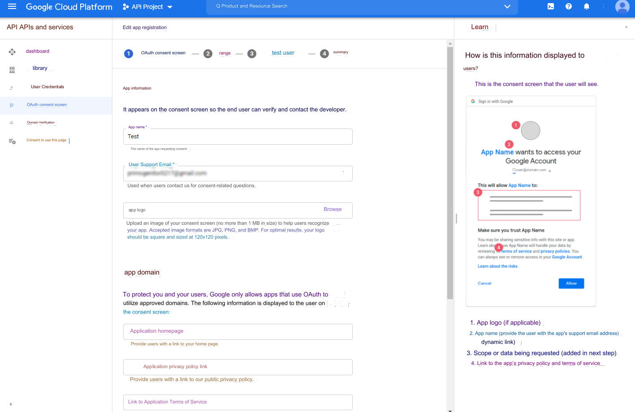Click the API Project hexagon icon
The width and height of the screenshot is (635, 412).
[125, 7]
